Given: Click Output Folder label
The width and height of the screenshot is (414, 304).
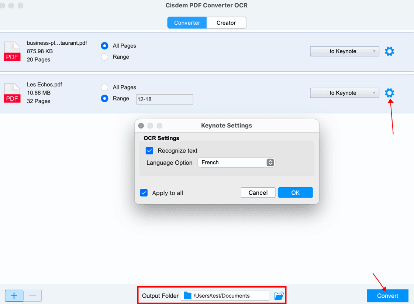Looking at the screenshot, I should pos(160,296).
